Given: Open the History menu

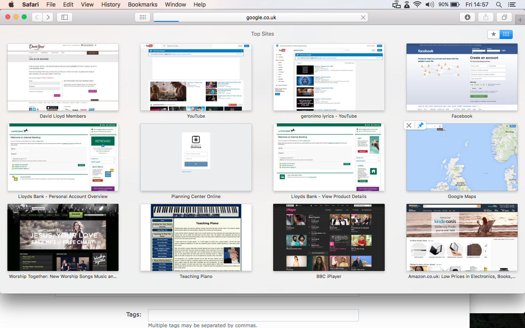Looking at the screenshot, I should click(x=111, y=5).
